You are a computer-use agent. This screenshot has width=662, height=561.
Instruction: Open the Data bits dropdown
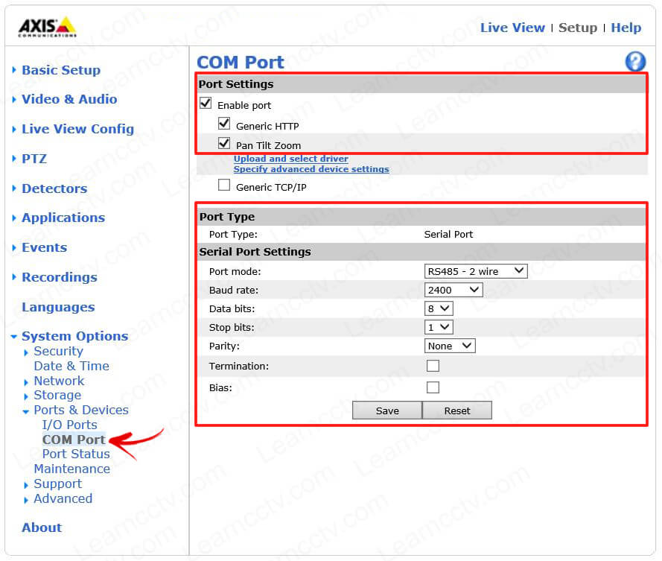coord(438,308)
